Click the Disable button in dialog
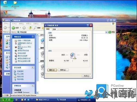The image size is (137, 102). [x=63, y=70]
